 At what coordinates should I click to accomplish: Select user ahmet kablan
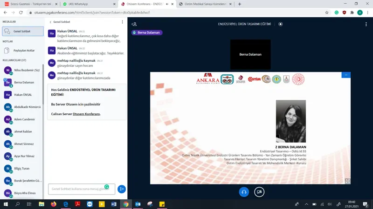(x=23, y=131)
